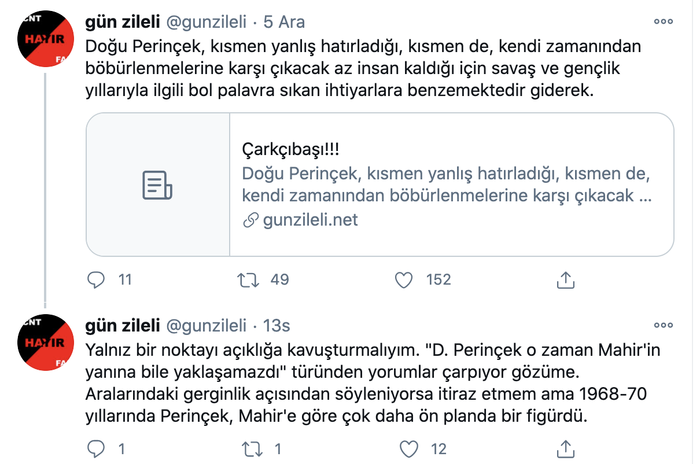
Task: Open more options for the second tweet
Action: tap(663, 326)
